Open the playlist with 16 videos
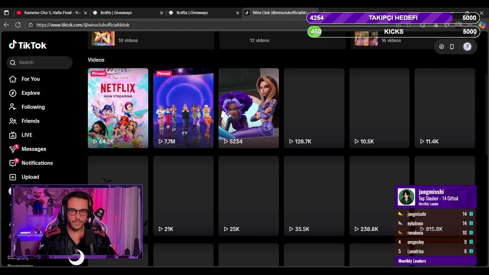This screenshot has width=489, height=275. [414, 40]
